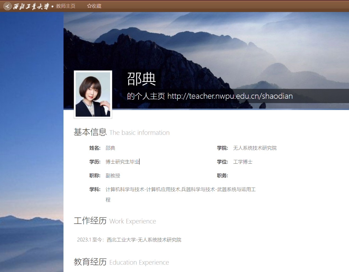This screenshot has height=272, width=349.
Task: Click the 2023.1 至今 work experience entry
Action: [129, 240]
